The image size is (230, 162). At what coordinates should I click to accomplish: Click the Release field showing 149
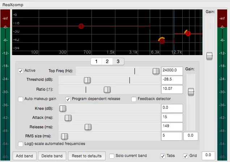point(172,127)
